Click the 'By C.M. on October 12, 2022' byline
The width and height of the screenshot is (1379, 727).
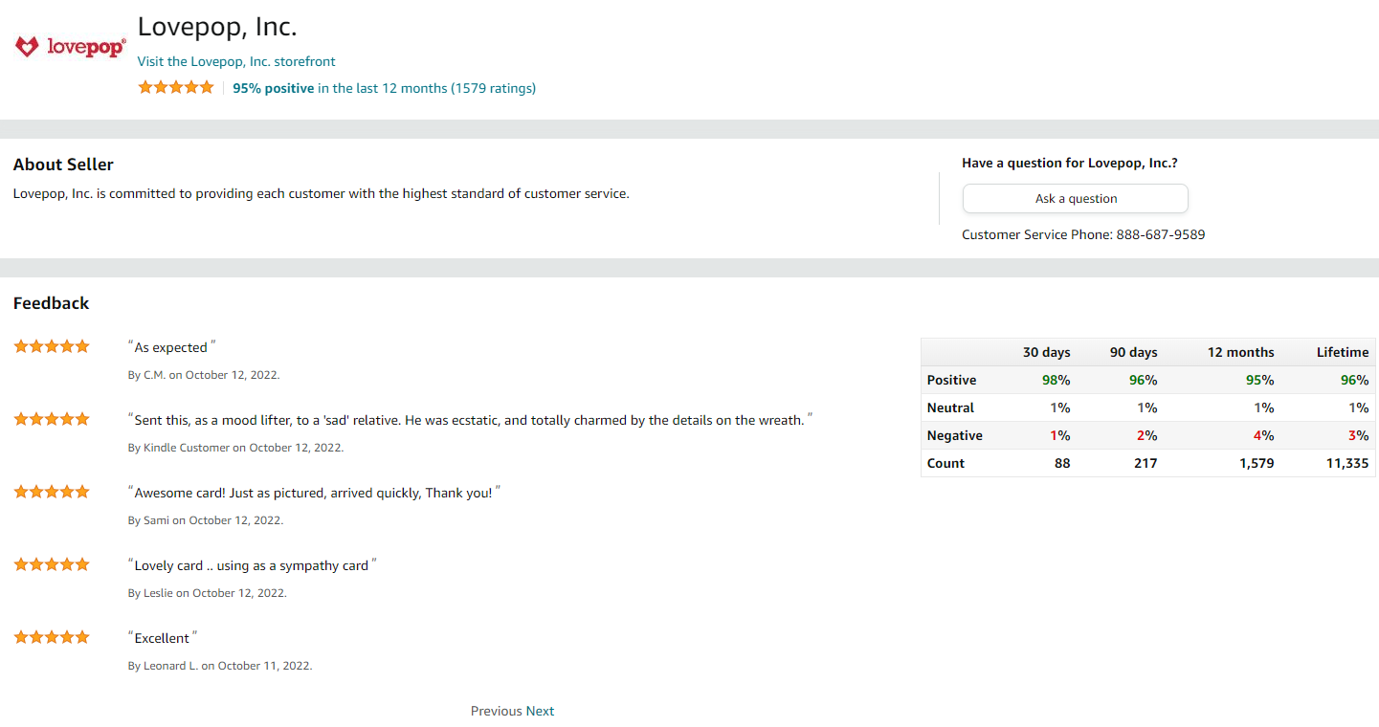[204, 375]
